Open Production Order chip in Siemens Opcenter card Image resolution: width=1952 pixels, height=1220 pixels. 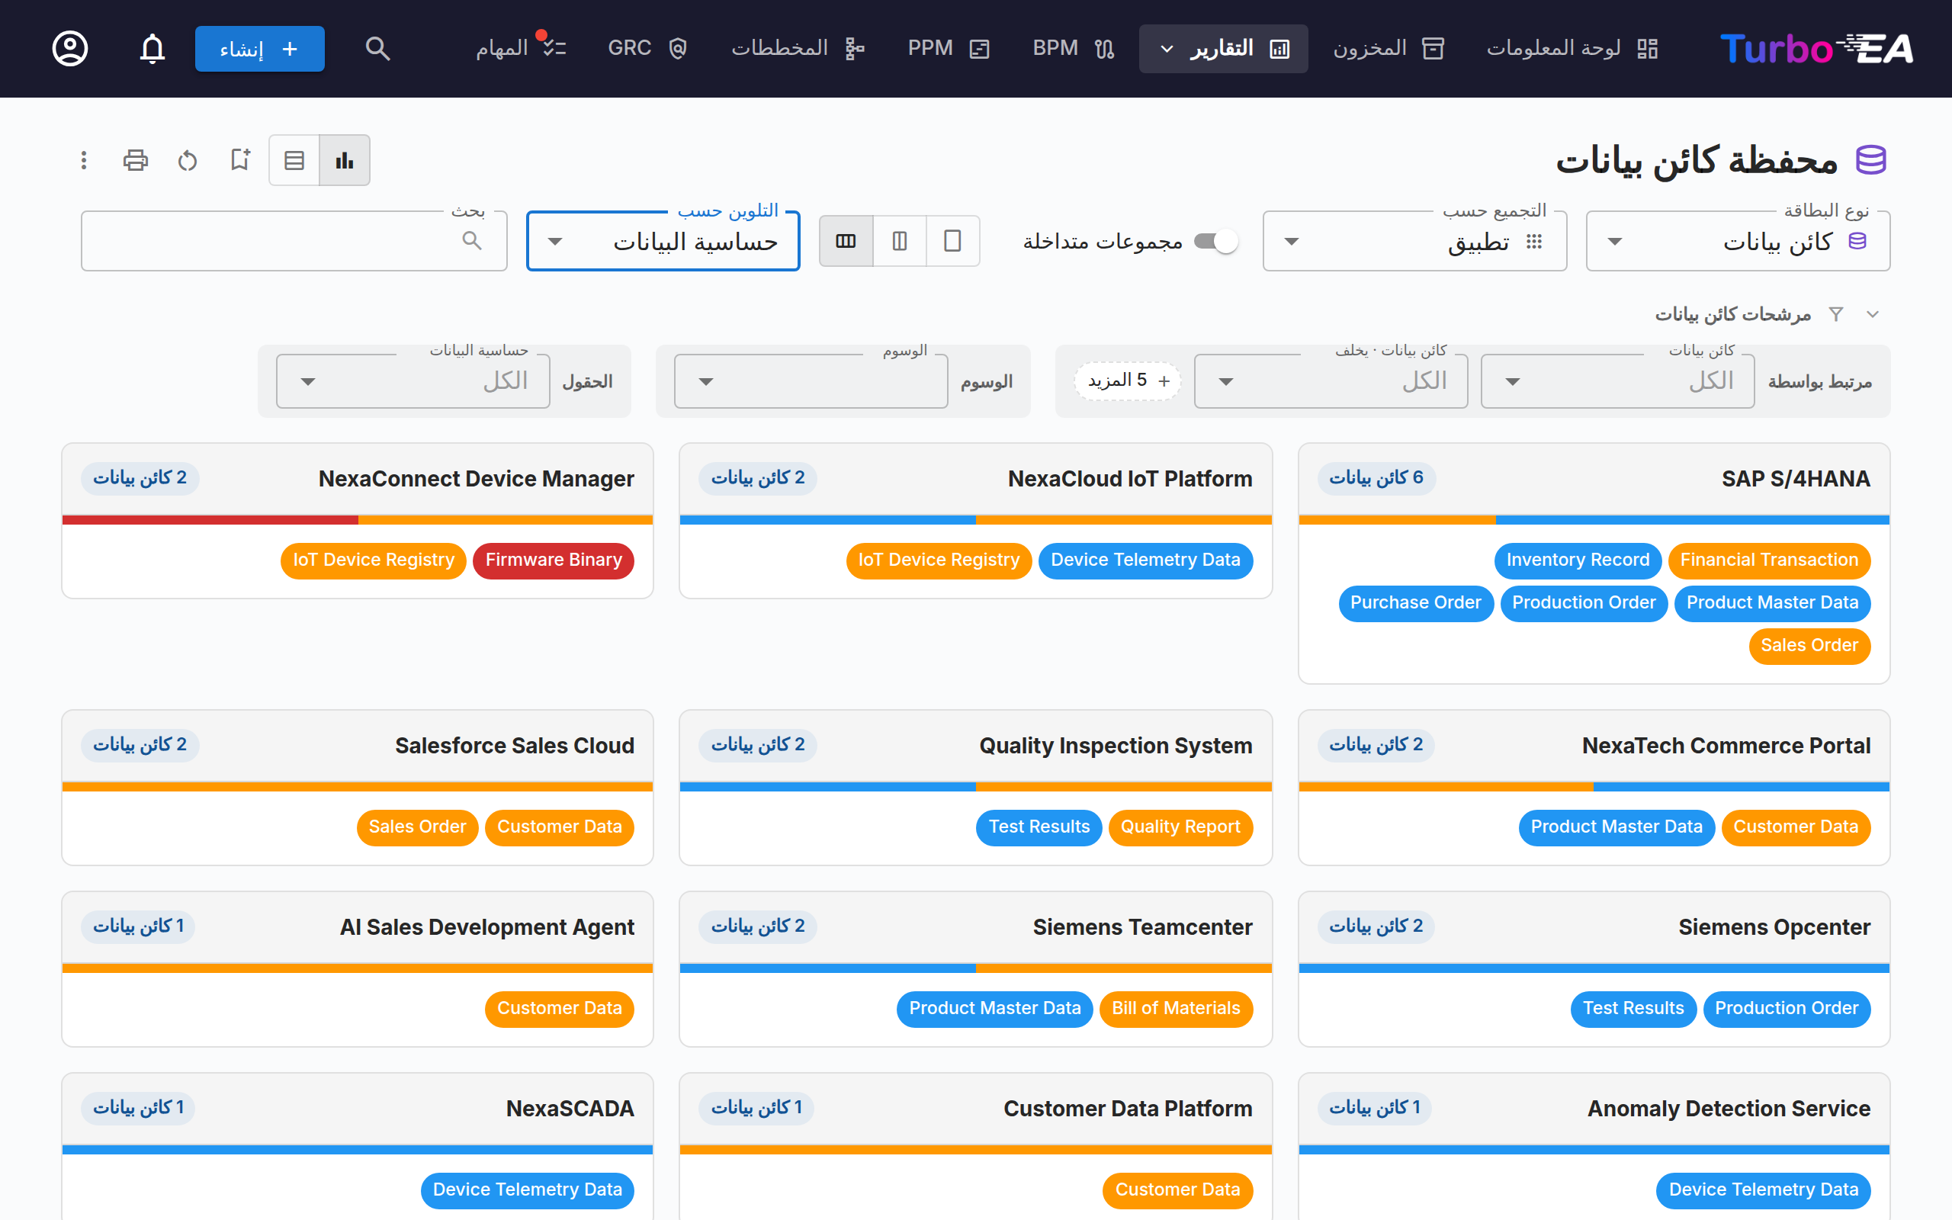(1786, 1009)
